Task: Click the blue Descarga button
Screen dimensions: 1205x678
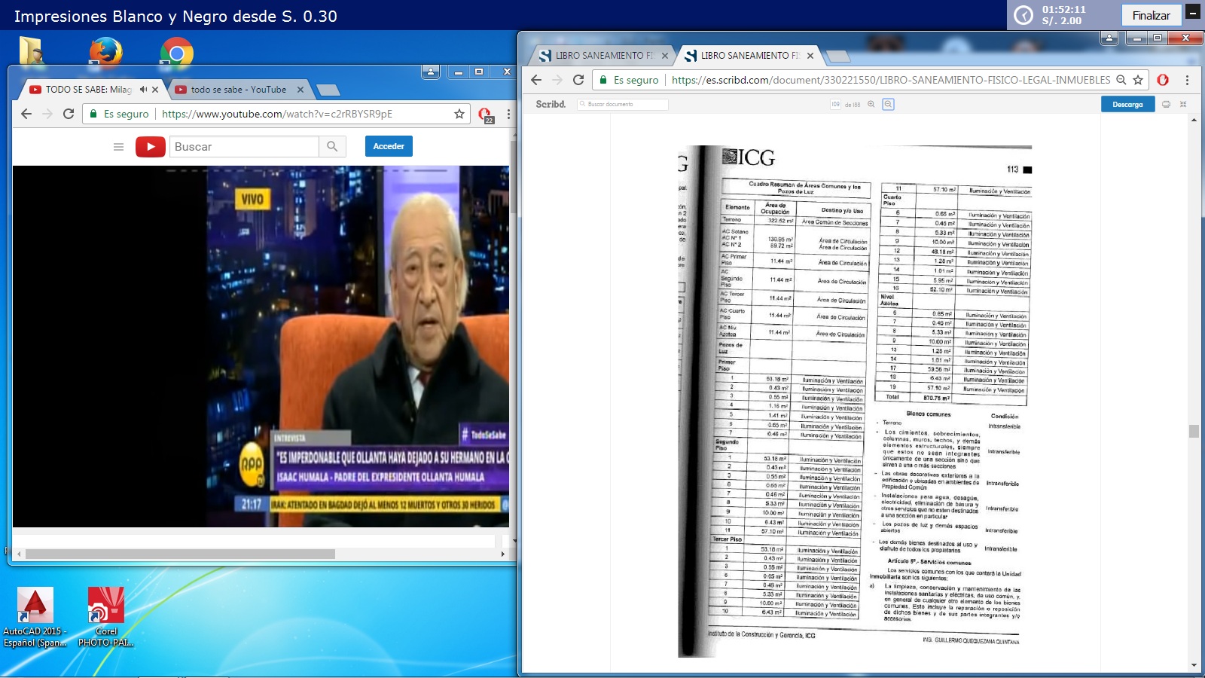Action: click(1127, 105)
